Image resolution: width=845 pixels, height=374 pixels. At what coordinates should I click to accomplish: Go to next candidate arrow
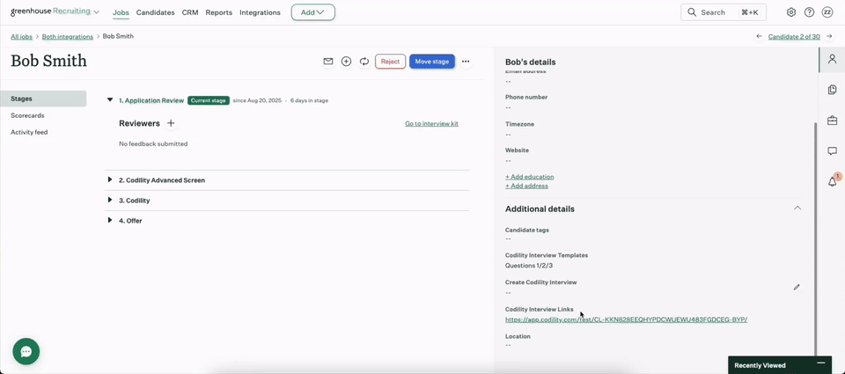point(829,37)
